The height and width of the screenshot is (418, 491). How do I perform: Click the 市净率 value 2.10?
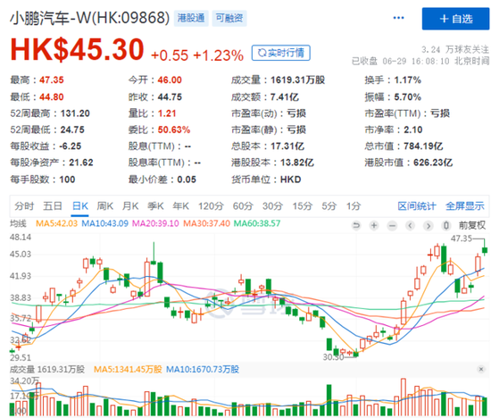click(x=413, y=130)
